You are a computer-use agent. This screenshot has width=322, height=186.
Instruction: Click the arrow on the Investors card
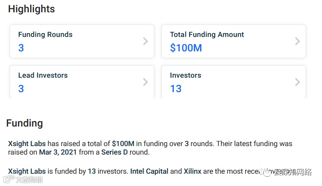coord(297,82)
